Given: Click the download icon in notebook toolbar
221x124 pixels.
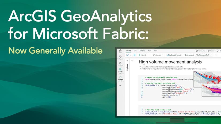Looking at the screenshot, I should point(131,55).
